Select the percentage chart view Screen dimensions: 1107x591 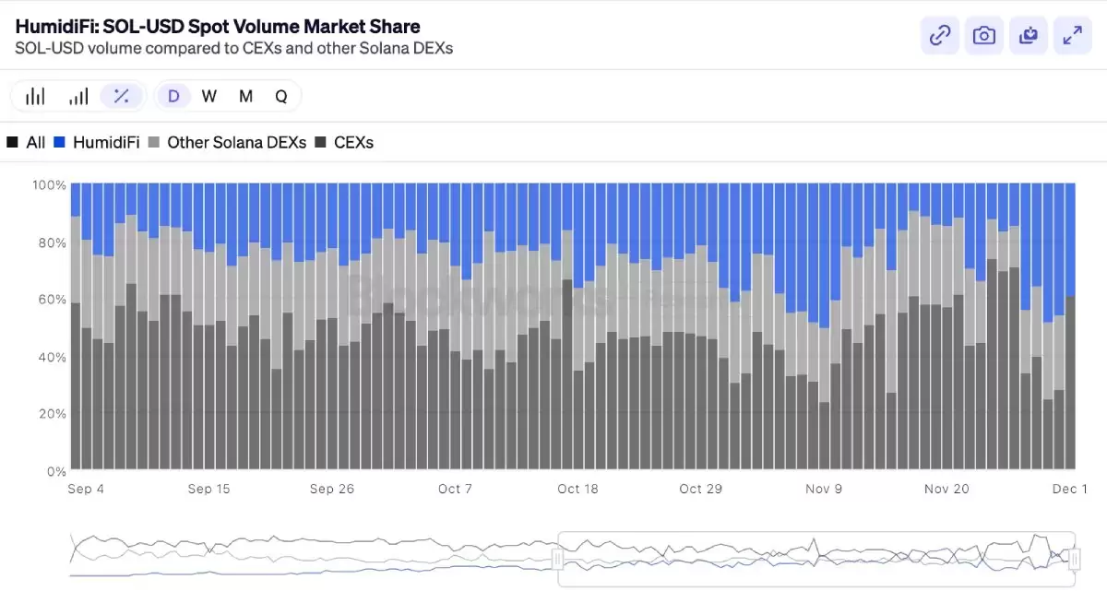pos(122,95)
